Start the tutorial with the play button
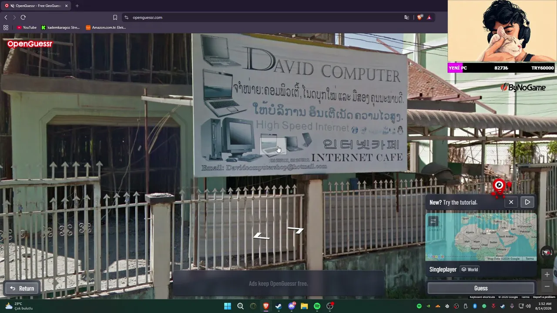Image resolution: width=557 pixels, height=313 pixels. click(527, 202)
